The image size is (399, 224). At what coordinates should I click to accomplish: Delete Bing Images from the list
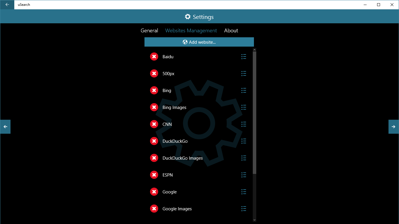pos(154,107)
